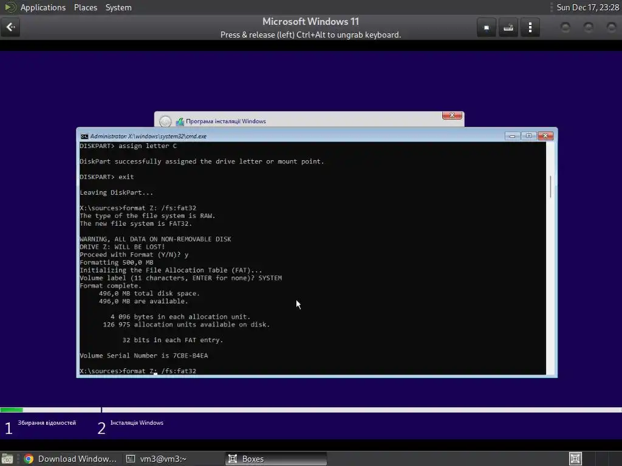Screen dimensions: 622x466
Task: Click the Chrome icon in the taskbar
Action: point(29,459)
